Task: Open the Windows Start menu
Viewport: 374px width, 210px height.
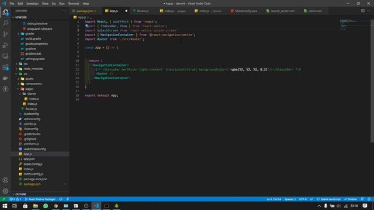Action: 5,206
